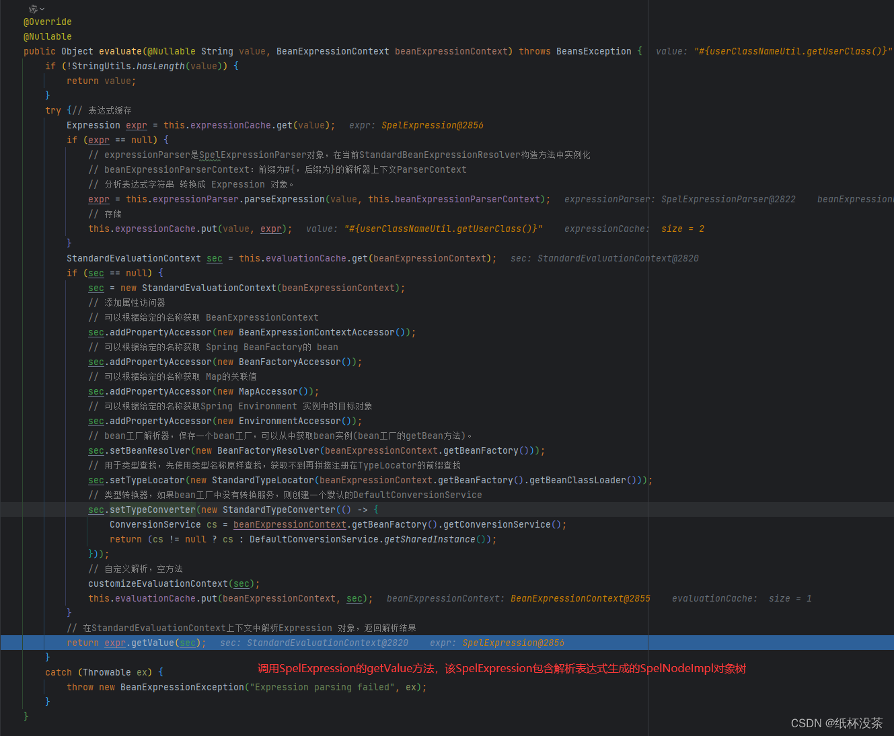Click comment about Spring Environment
The width and height of the screenshot is (894, 736).
pos(230,406)
